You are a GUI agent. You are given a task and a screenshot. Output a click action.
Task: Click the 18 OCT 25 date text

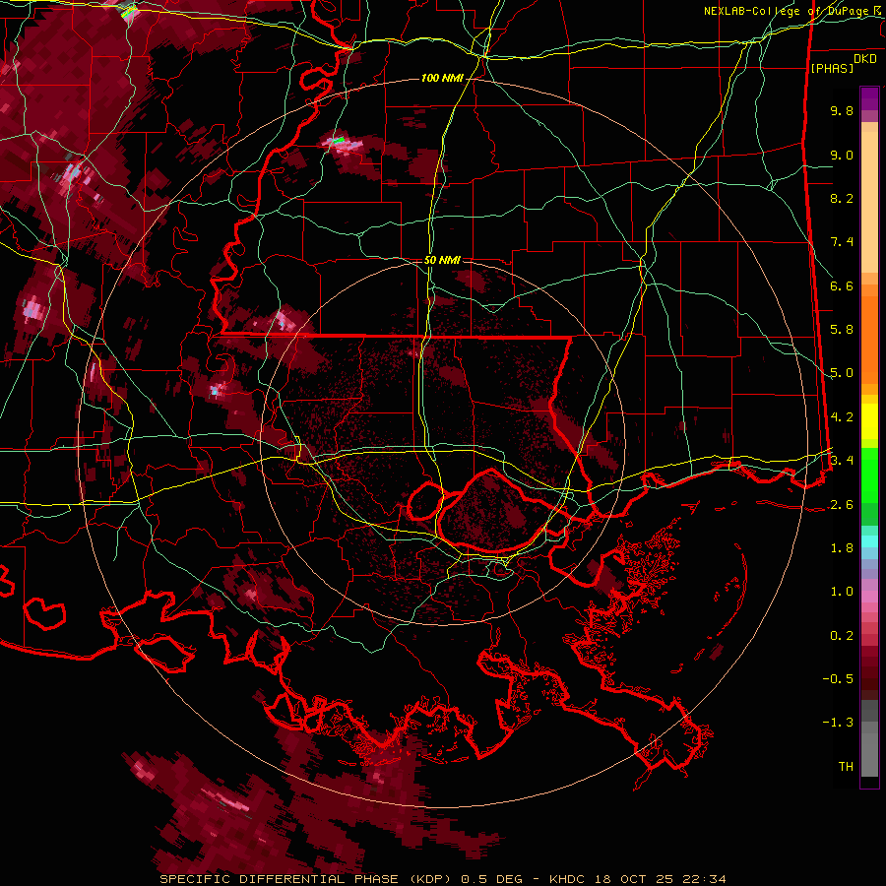(x=632, y=879)
